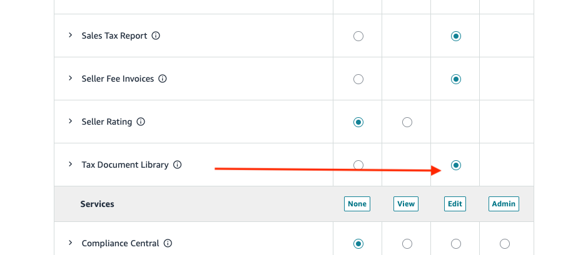Choose View permission for Seller Rating
This screenshot has width=568, height=255.
(x=407, y=122)
